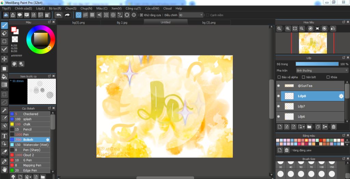The height and width of the screenshot is (179, 350).
Task: Select the Cloud 2 brush
Action: click(30, 155)
